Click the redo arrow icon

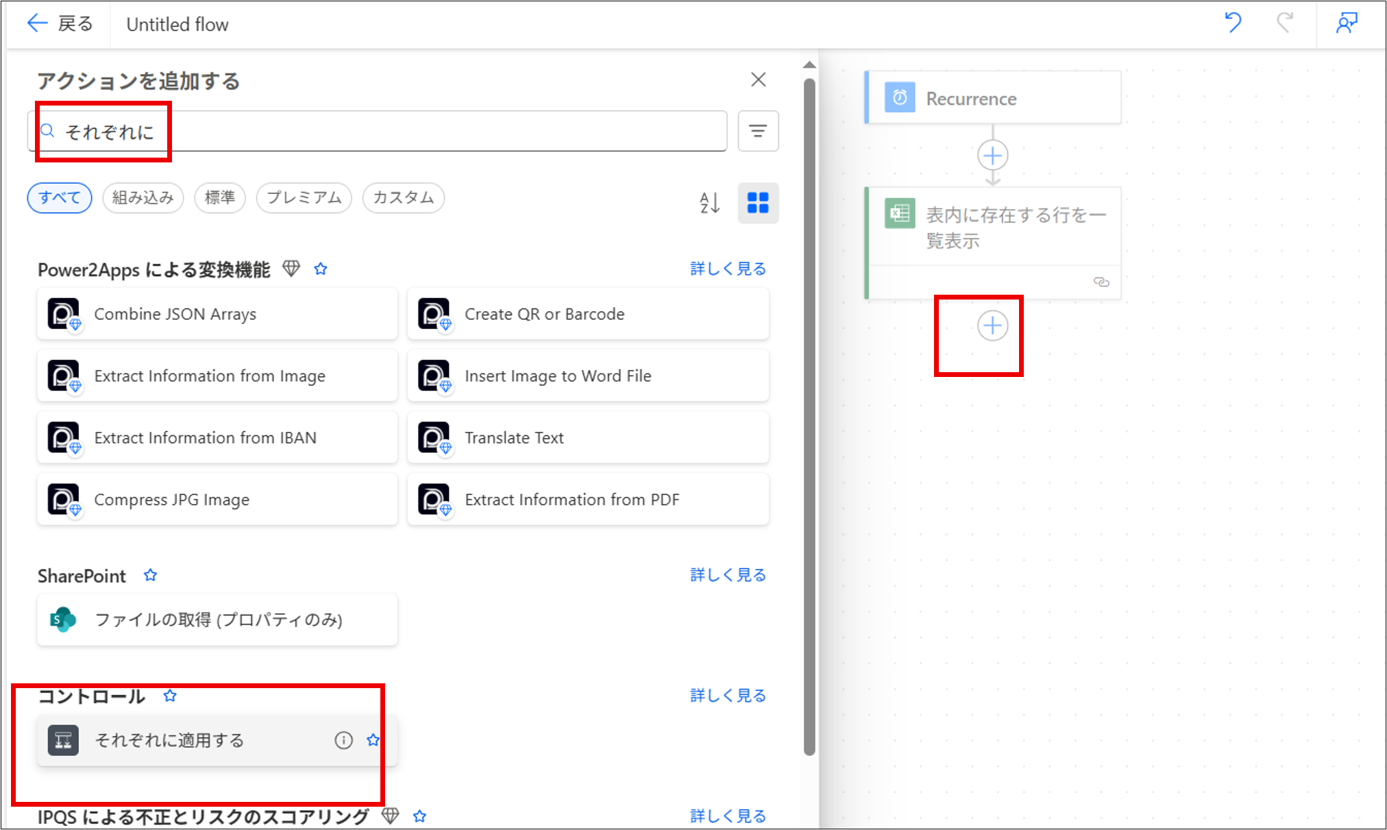(1285, 23)
